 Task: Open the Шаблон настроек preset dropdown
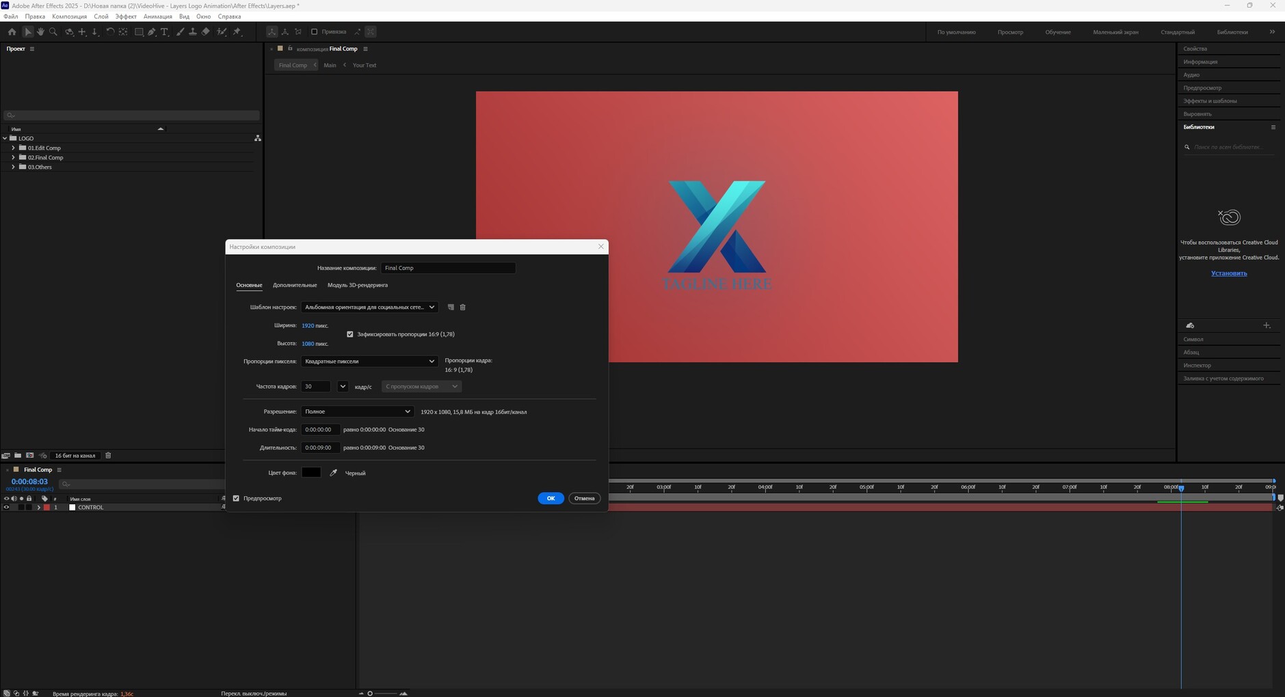pos(369,307)
